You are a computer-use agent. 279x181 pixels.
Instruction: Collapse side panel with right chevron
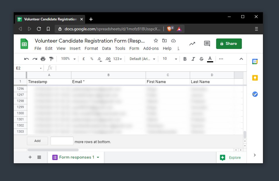pyautogui.click(x=255, y=155)
